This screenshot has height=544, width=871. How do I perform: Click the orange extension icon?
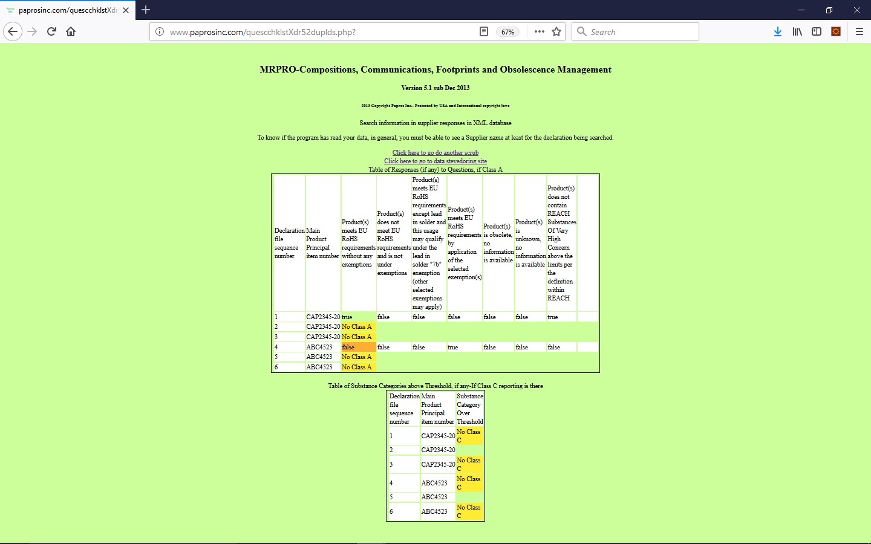pos(836,31)
